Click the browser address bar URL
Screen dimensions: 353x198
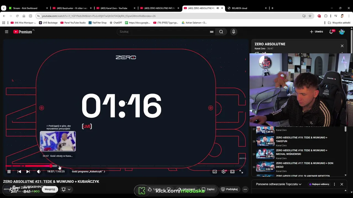click(99, 16)
